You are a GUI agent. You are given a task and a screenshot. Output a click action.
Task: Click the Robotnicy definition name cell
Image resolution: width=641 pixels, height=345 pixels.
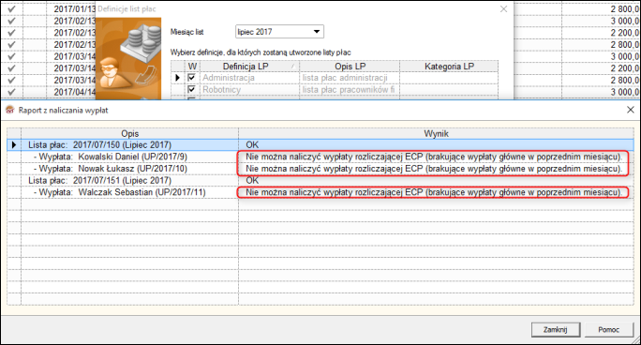point(249,89)
